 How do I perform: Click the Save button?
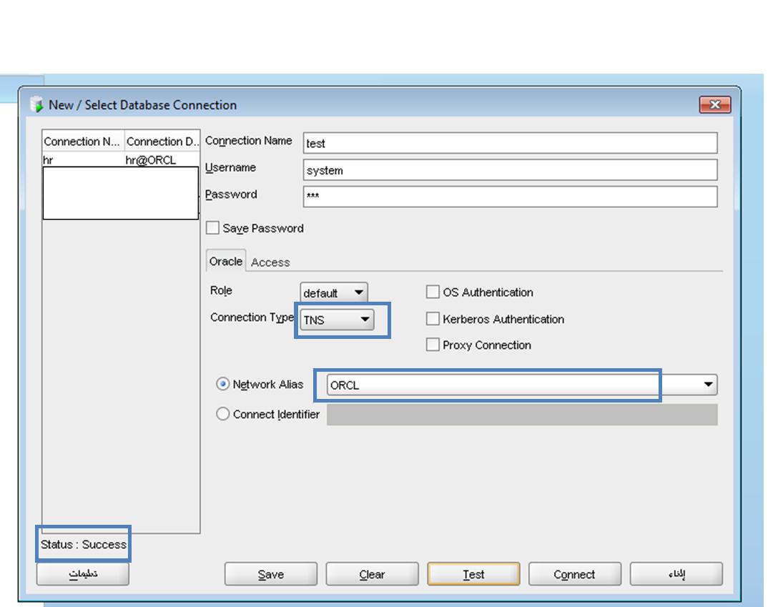pos(271,574)
